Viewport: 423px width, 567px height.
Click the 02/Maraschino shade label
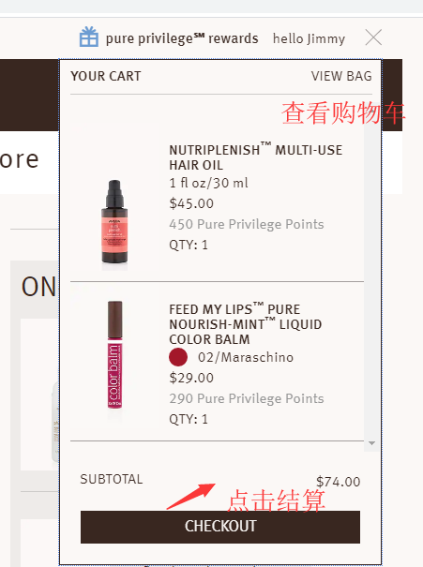click(246, 357)
